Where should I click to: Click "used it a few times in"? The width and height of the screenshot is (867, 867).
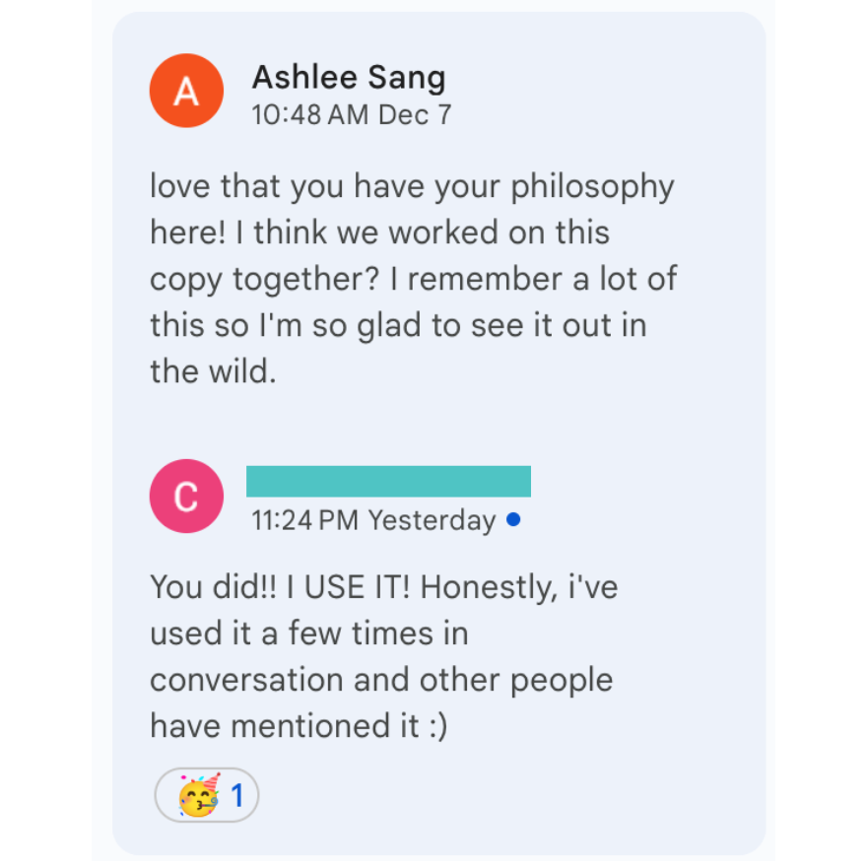(x=309, y=634)
